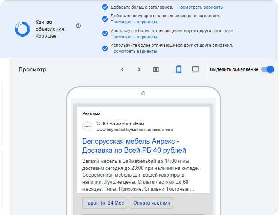
Task: Click the 'Оплата частями' sitelink
Action: point(152,203)
